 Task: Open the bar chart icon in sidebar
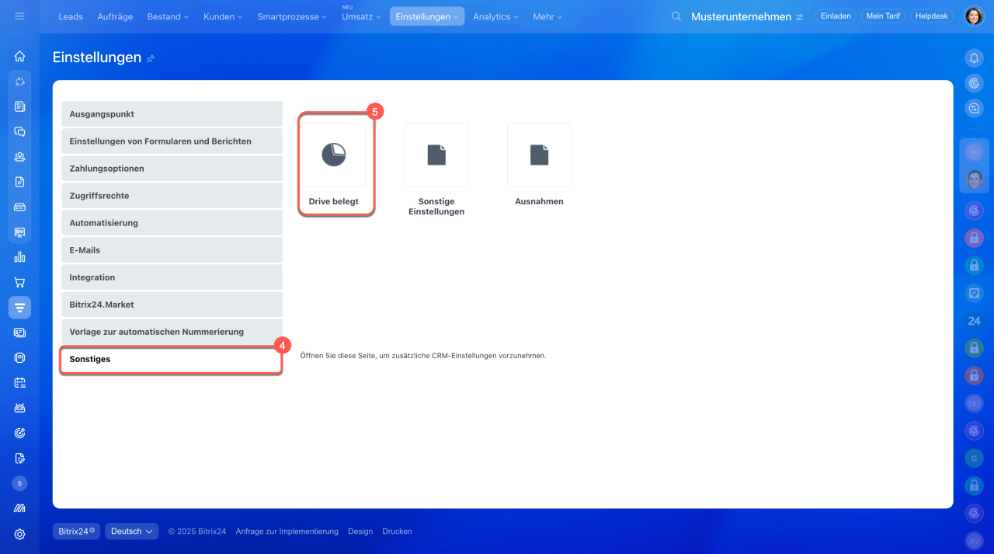[19, 257]
